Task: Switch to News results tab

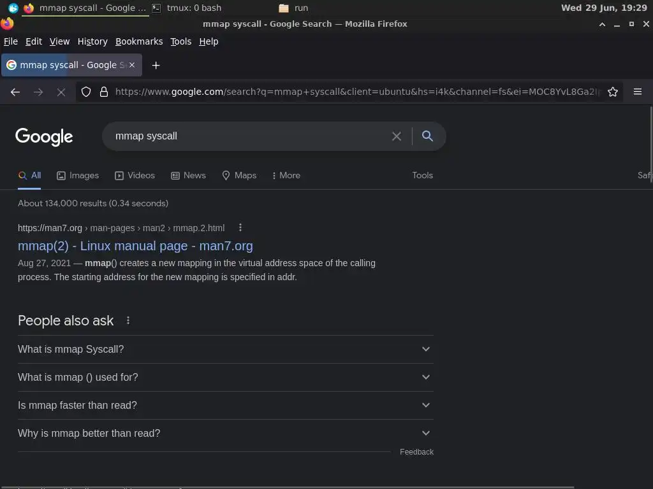Action: click(x=188, y=176)
